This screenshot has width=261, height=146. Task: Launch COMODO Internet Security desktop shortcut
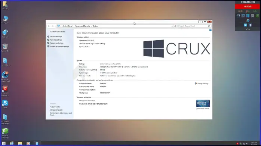(x=5, y=91)
